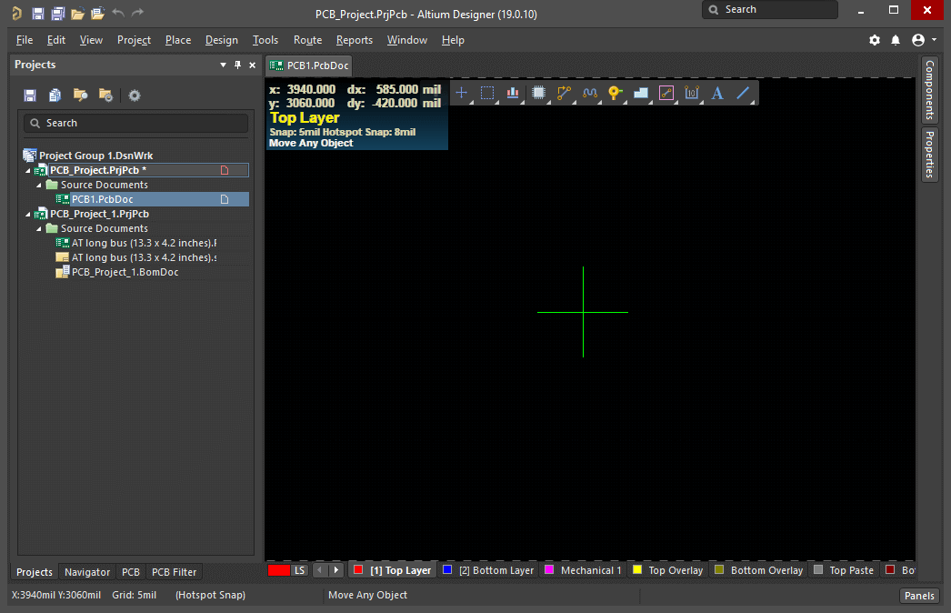Click Mechanical 1 magenta color swatch

[549, 569]
